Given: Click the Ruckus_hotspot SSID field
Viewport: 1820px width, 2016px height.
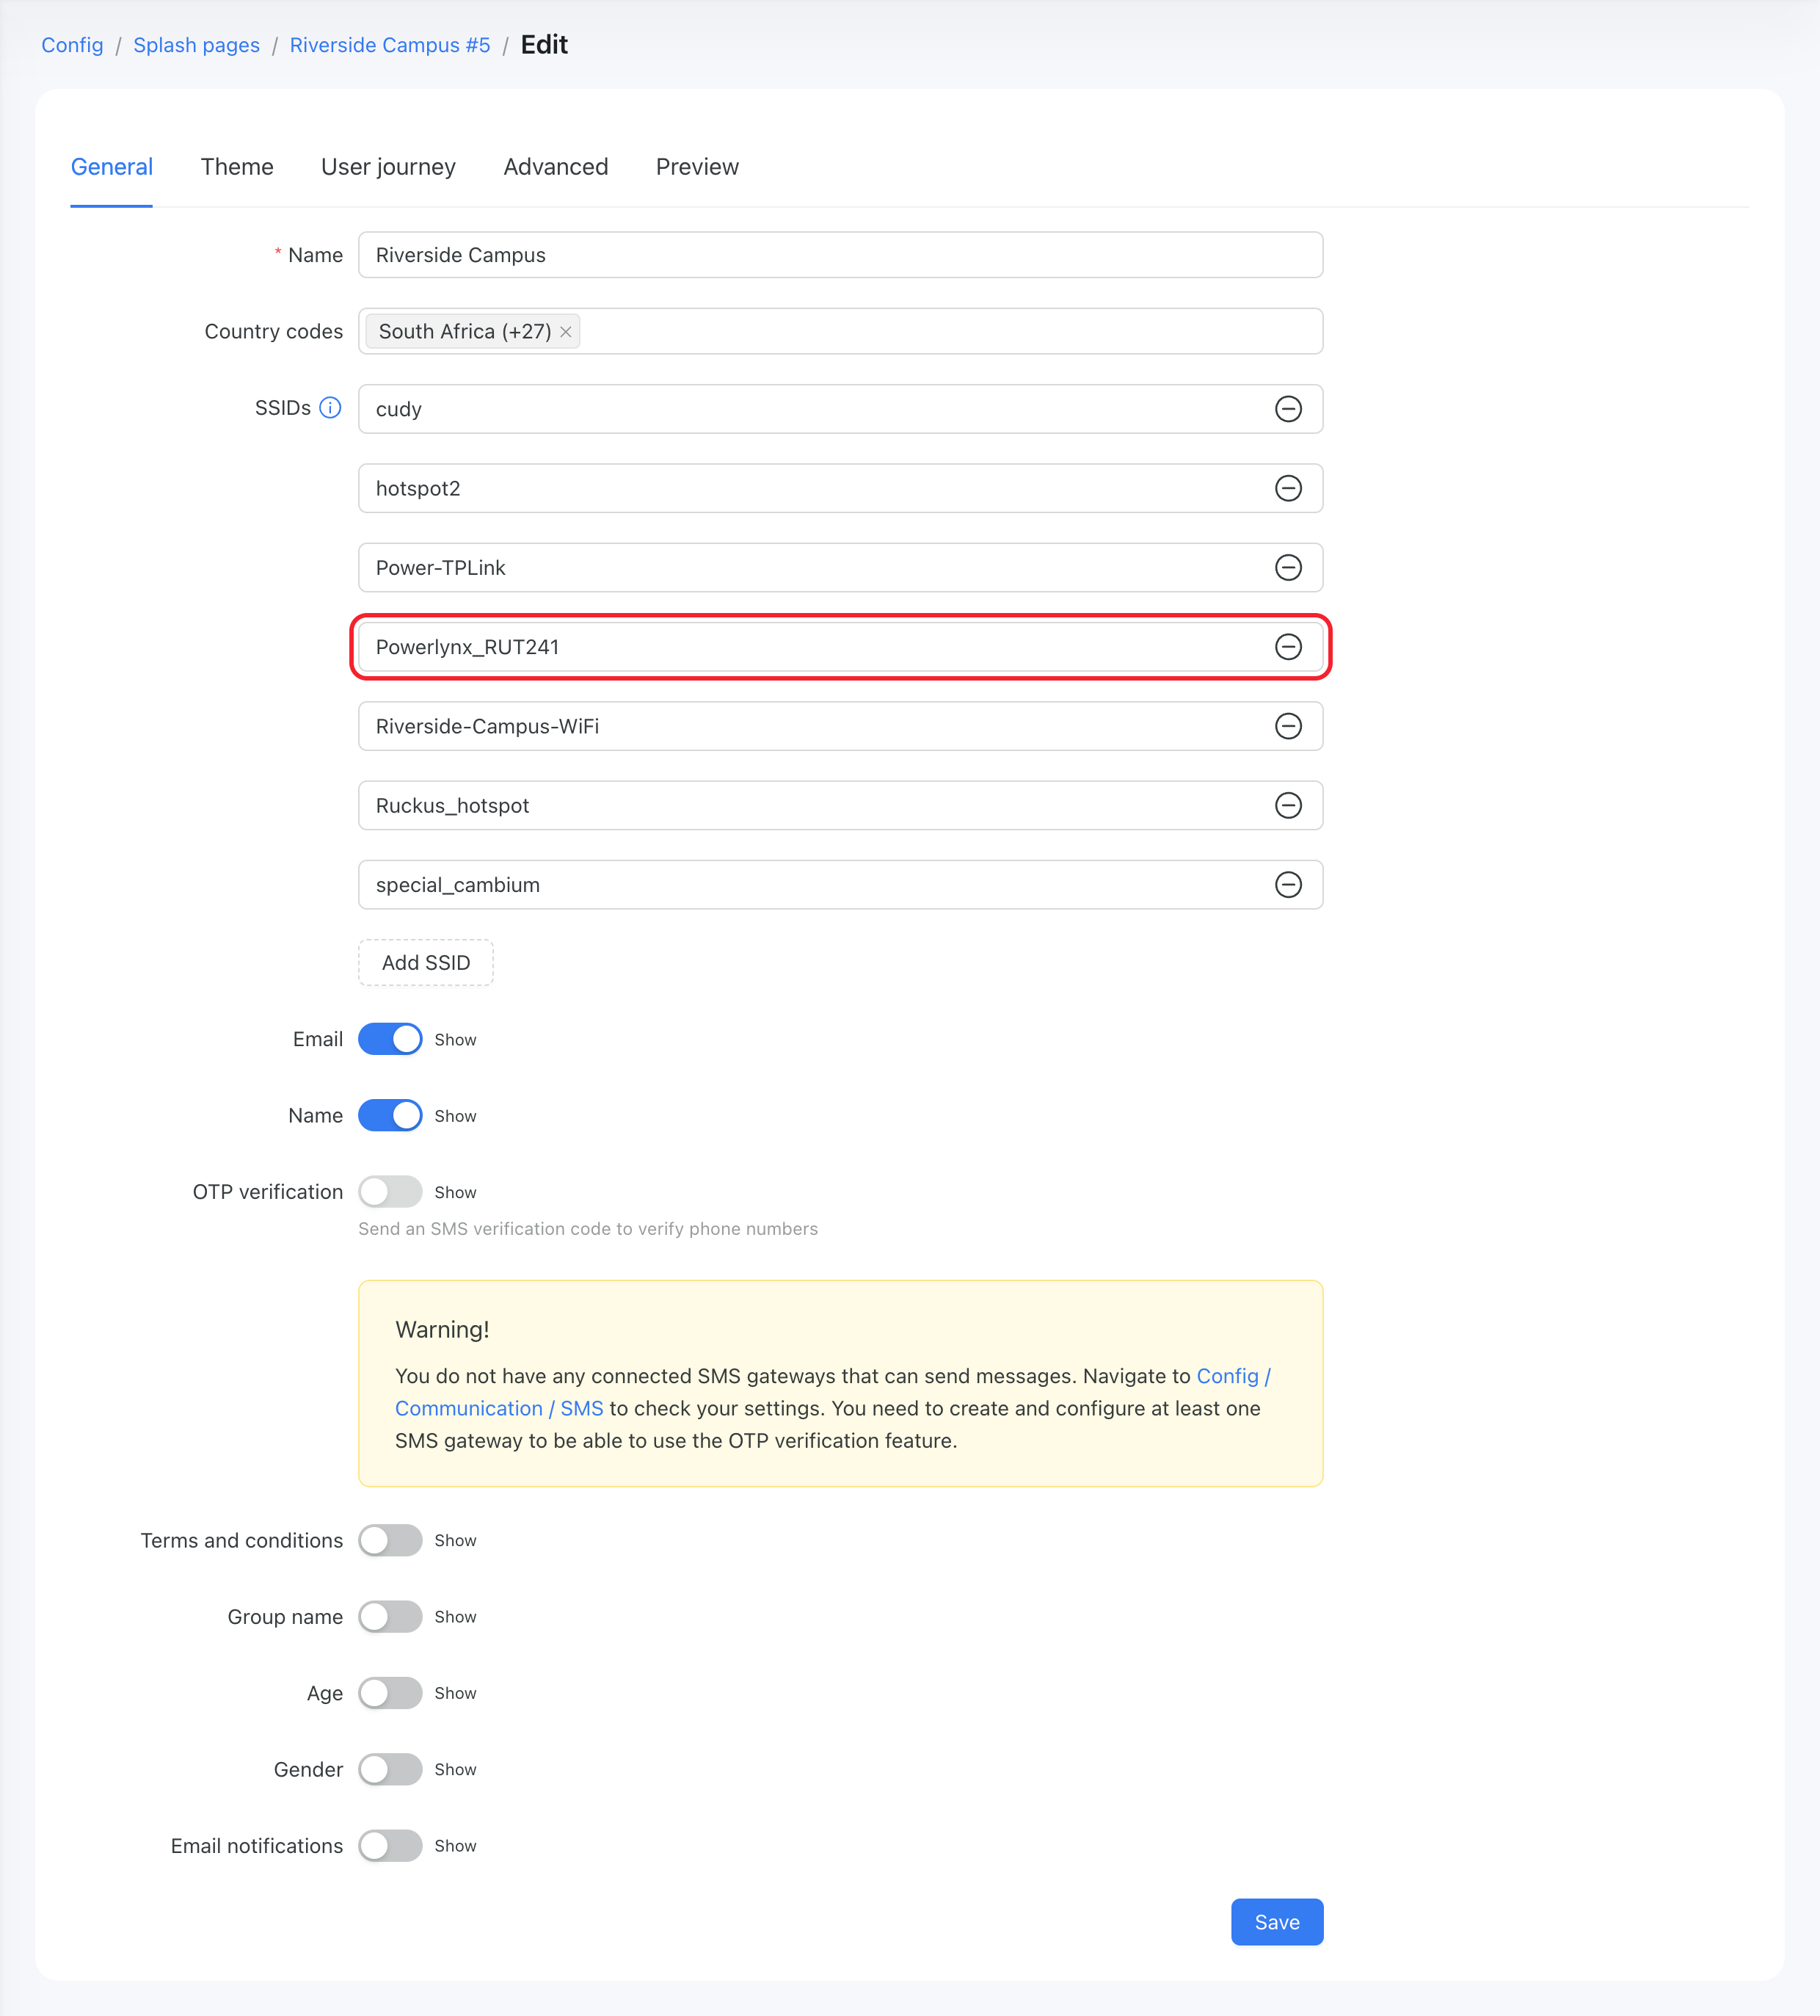Looking at the screenshot, I should click(840, 806).
